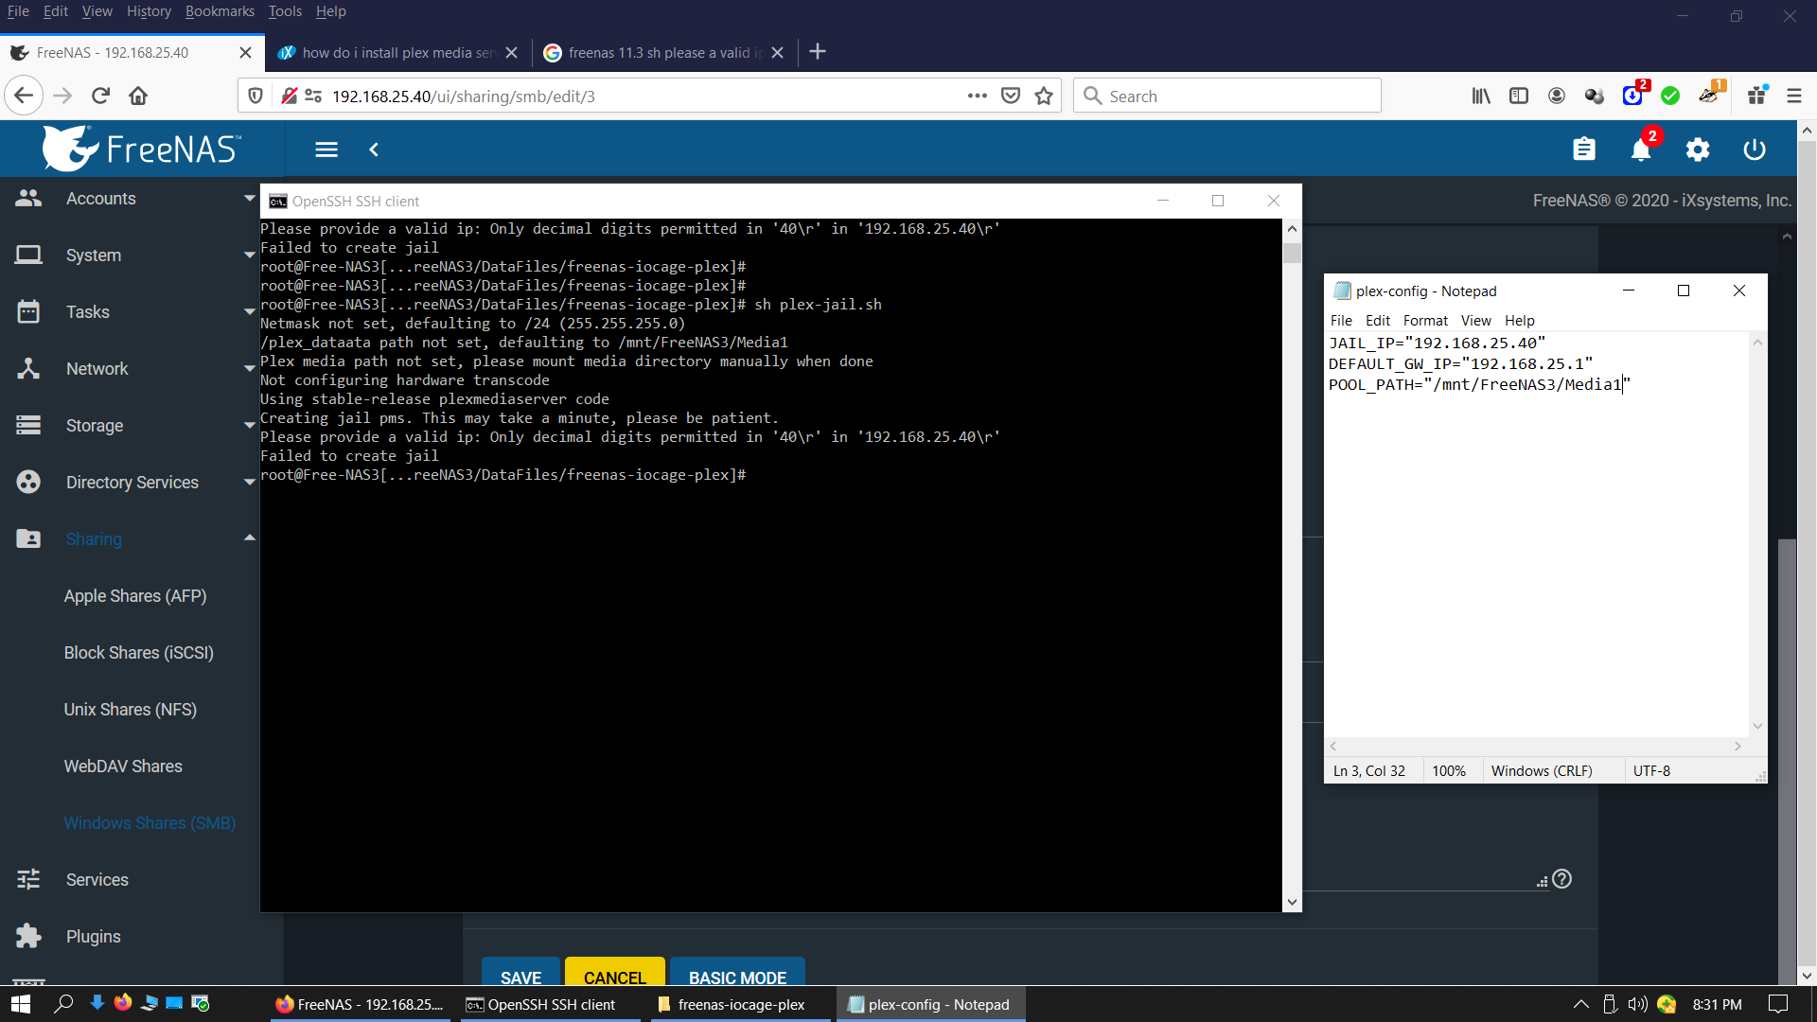This screenshot has width=1817, height=1022.
Task: Open the Firefox application menu
Action: click(1794, 96)
